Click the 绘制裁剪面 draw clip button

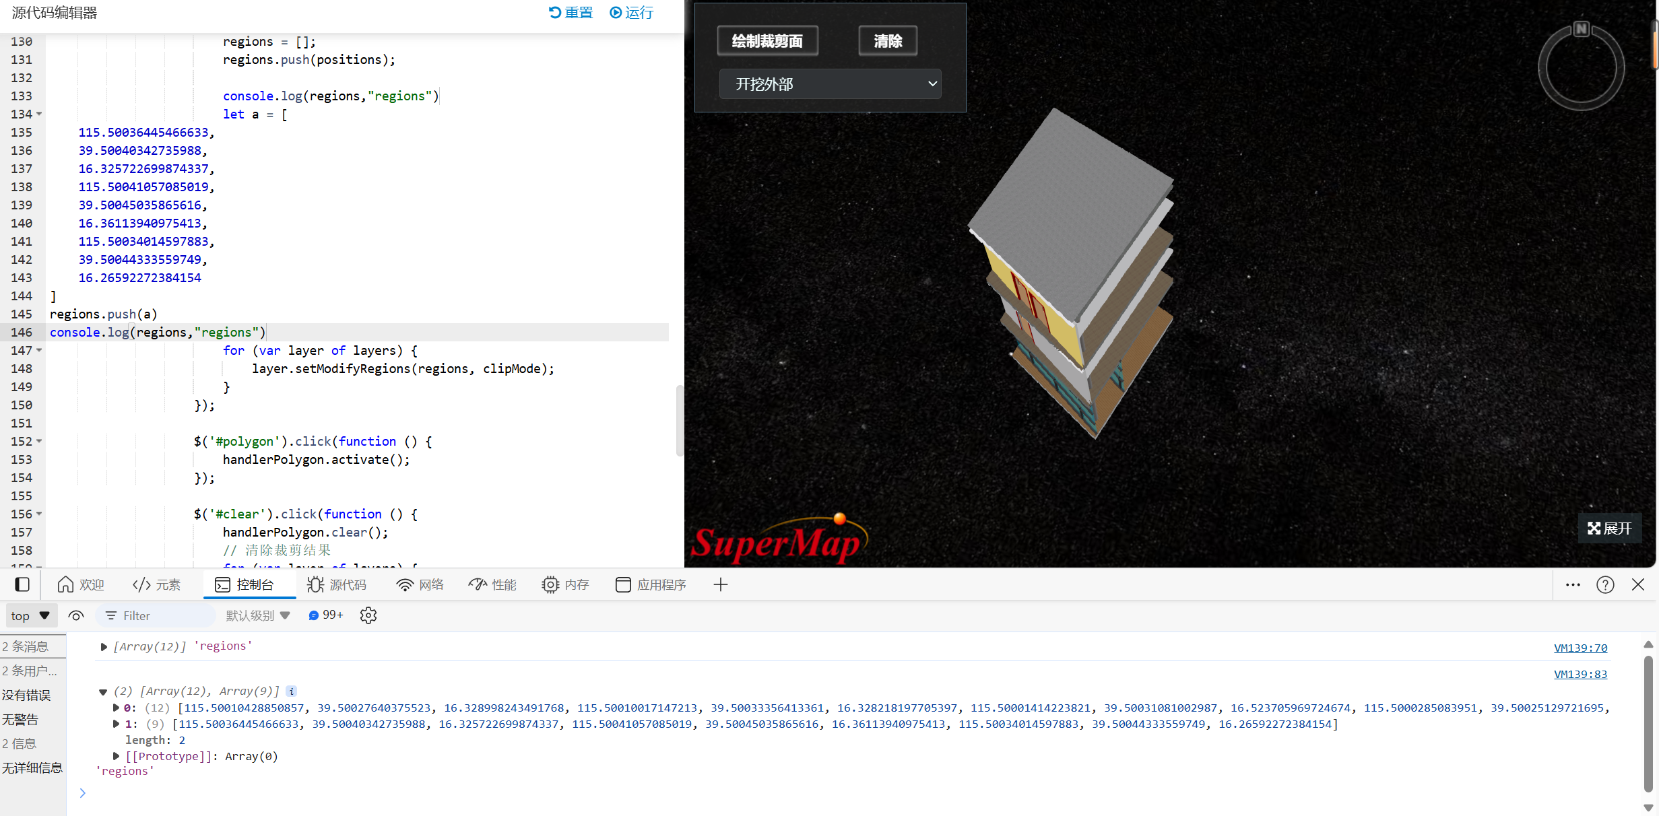pos(767,41)
